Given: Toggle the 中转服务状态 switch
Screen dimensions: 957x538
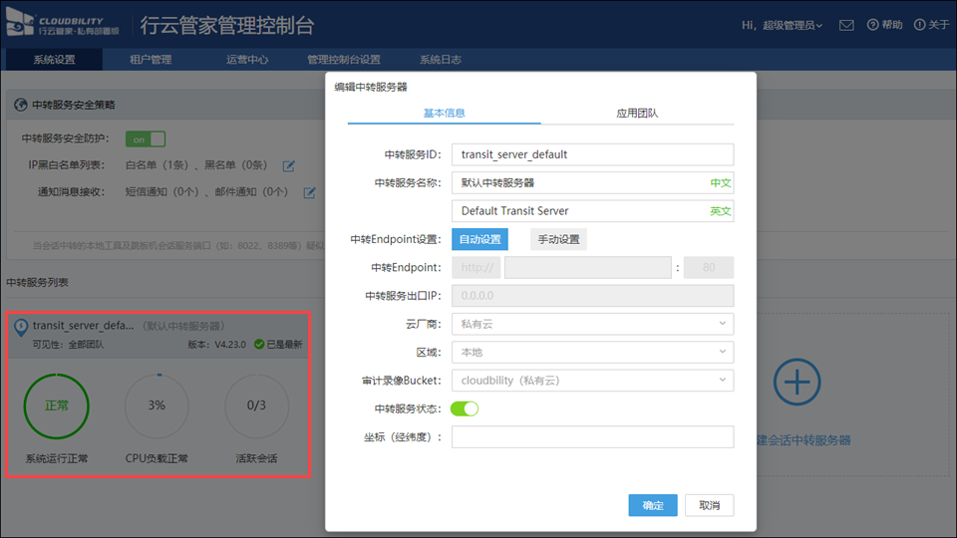Looking at the screenshot, I should pos(465,408).
